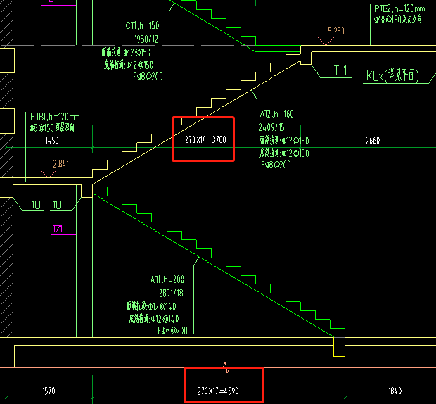Select the left TL1 label above TZ1

point(36,206)
